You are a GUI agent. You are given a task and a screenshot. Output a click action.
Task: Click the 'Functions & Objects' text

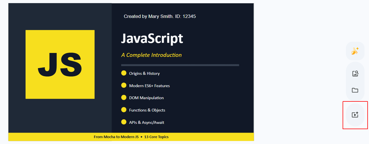coord(147,110)
